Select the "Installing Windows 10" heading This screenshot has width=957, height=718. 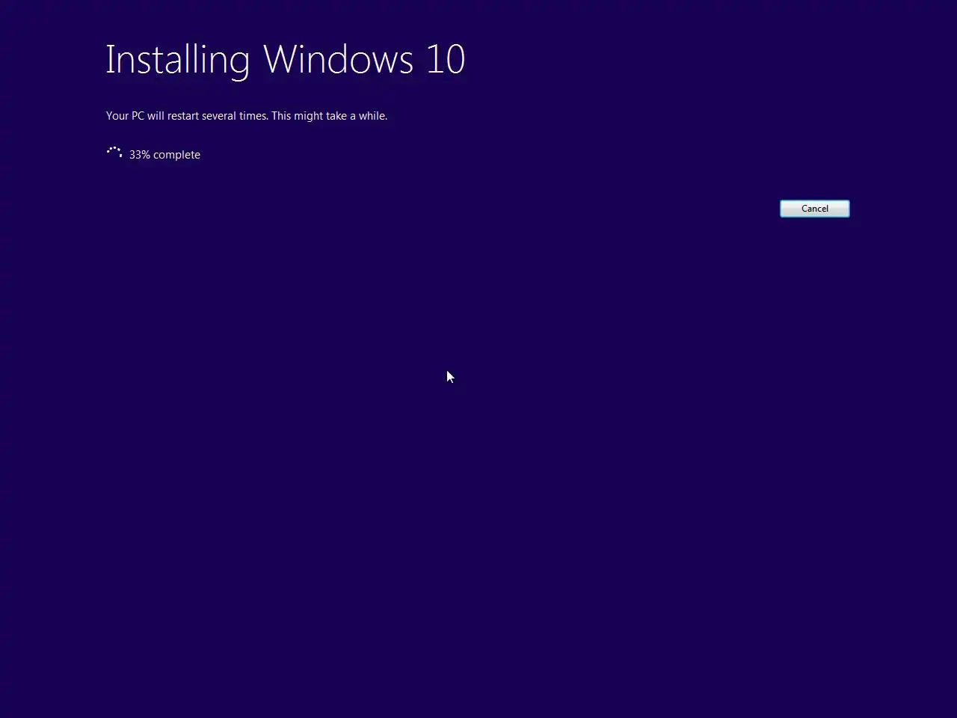tap(286, 59)
